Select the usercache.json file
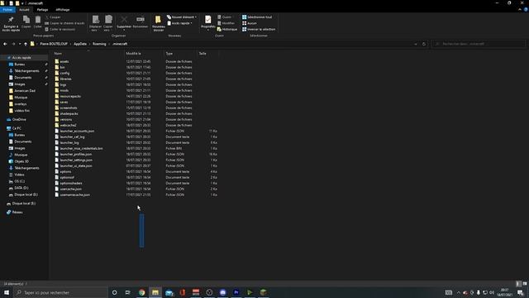 click(70, 189)
